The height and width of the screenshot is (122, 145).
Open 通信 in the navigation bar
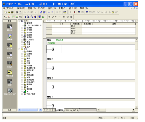point(10,83)
